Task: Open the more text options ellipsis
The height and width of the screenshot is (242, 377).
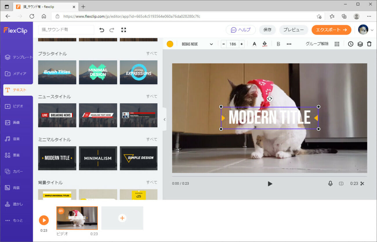Action: pyautogui.click(x=289, y=44)
